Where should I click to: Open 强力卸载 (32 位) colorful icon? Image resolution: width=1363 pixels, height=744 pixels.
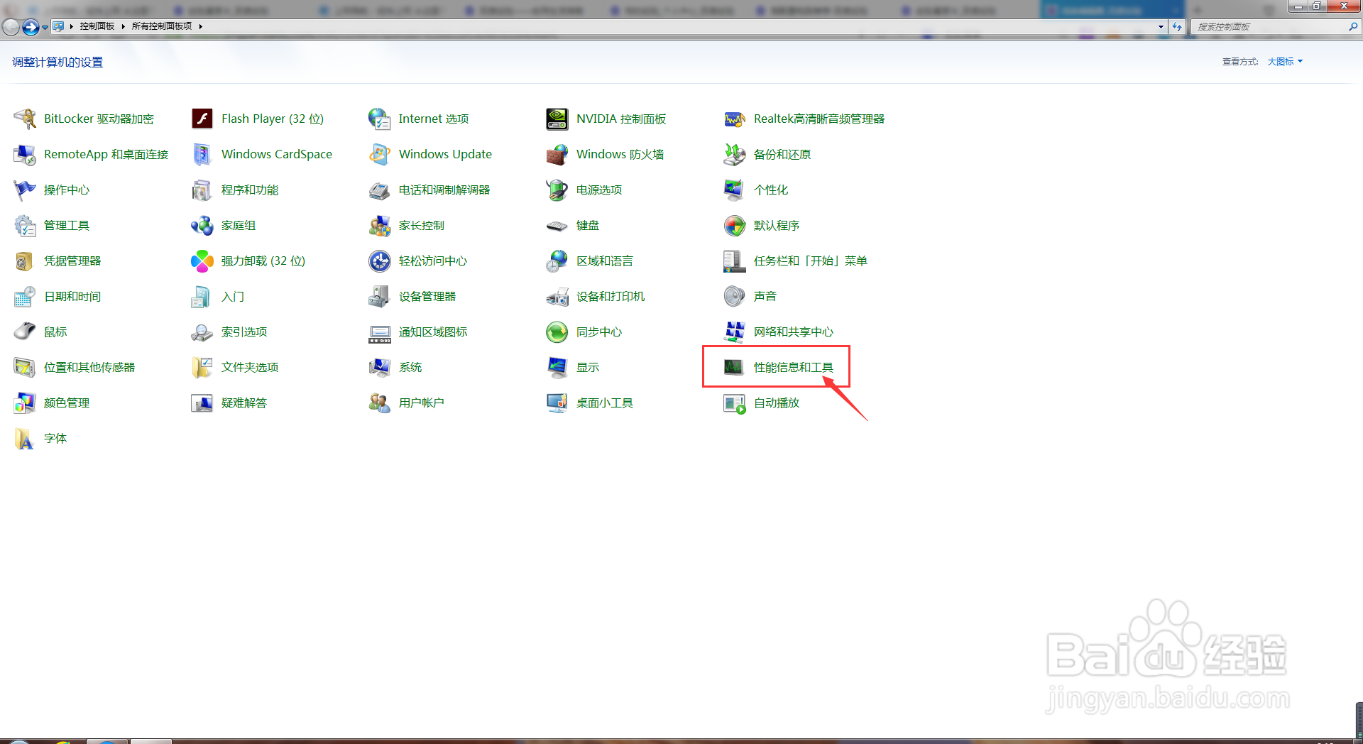pos(202,261)
